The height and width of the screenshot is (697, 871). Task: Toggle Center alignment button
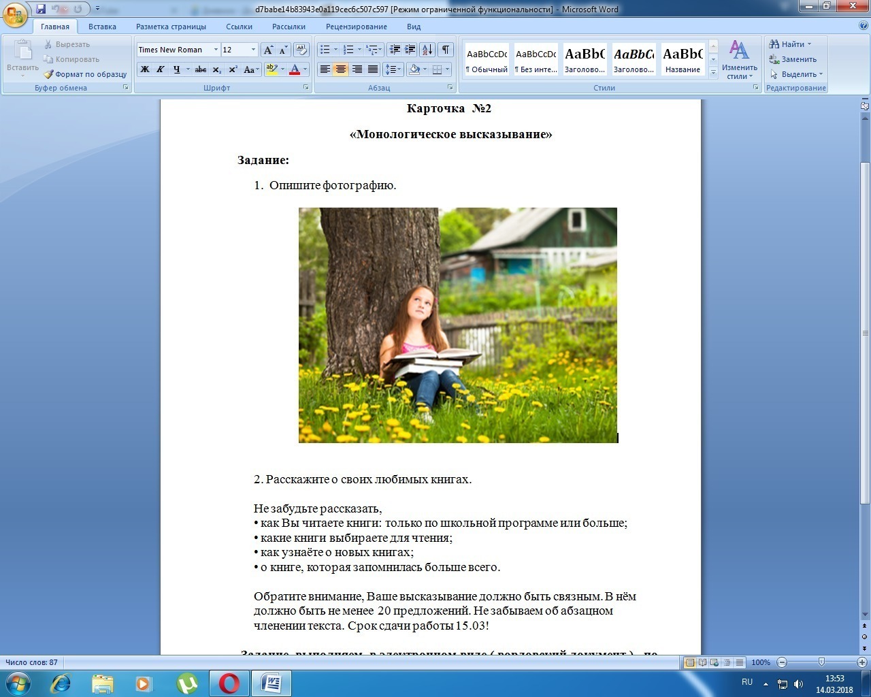point(341,69)
